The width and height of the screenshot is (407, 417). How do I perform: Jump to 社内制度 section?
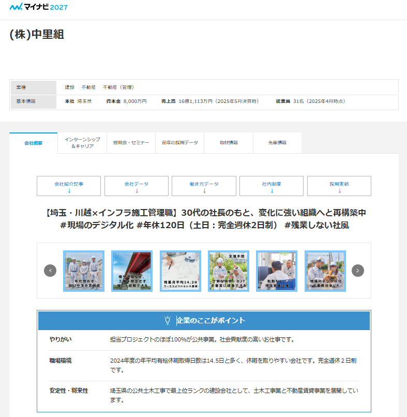(272, 186)
